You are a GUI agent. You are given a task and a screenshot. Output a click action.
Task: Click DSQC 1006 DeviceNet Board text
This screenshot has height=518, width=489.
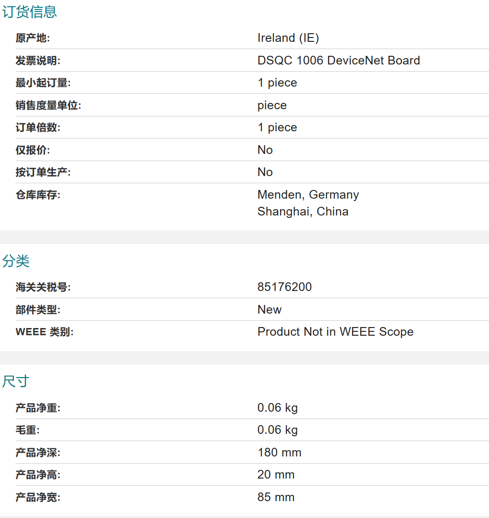coord(339,61)
